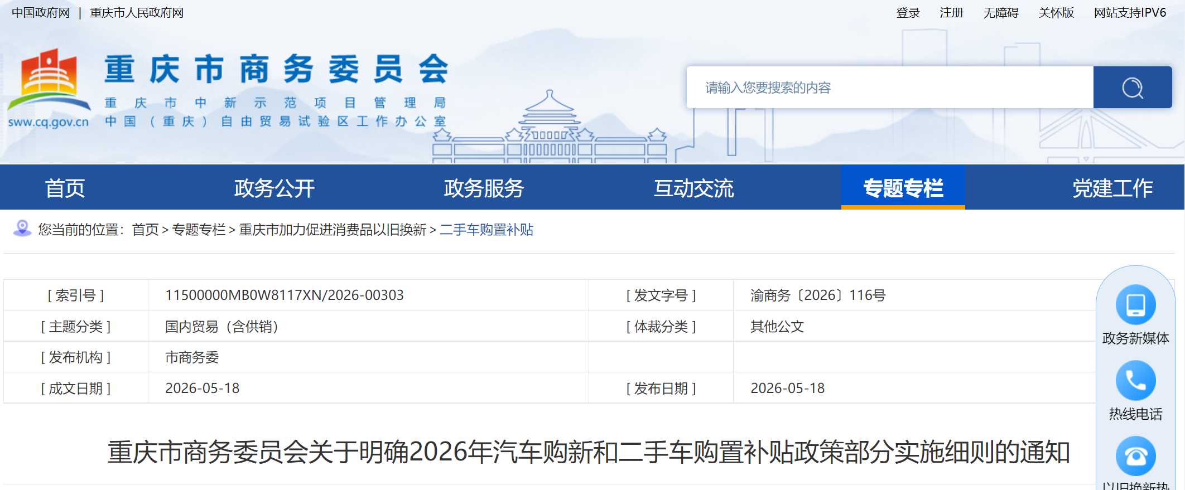
Task: Select the 专题专栏 navigation tab
Action: tap(903, 188)
